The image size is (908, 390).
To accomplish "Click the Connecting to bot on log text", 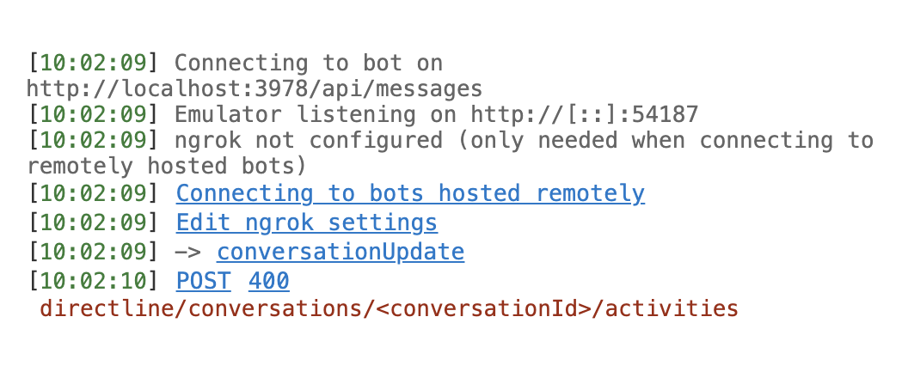I will coord(309,63).
